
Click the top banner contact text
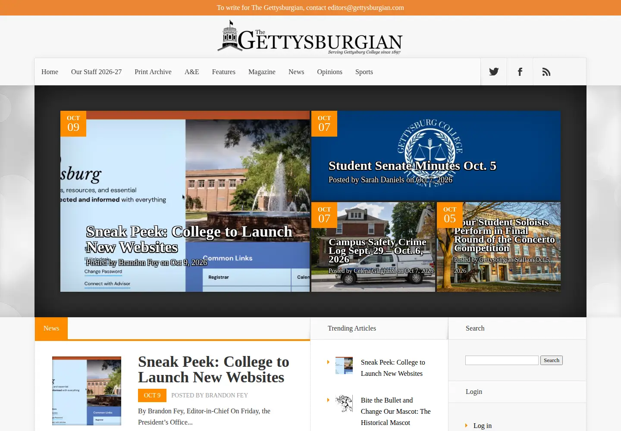click(310, 8)
